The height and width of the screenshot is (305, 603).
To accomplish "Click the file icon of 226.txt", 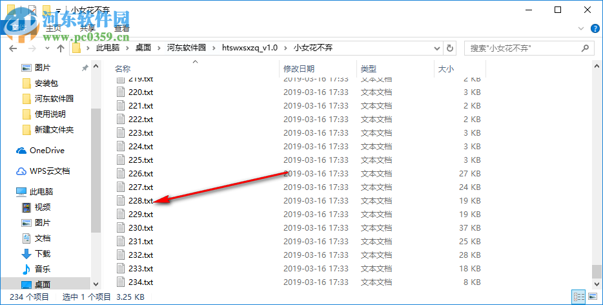I will [121, 174].
